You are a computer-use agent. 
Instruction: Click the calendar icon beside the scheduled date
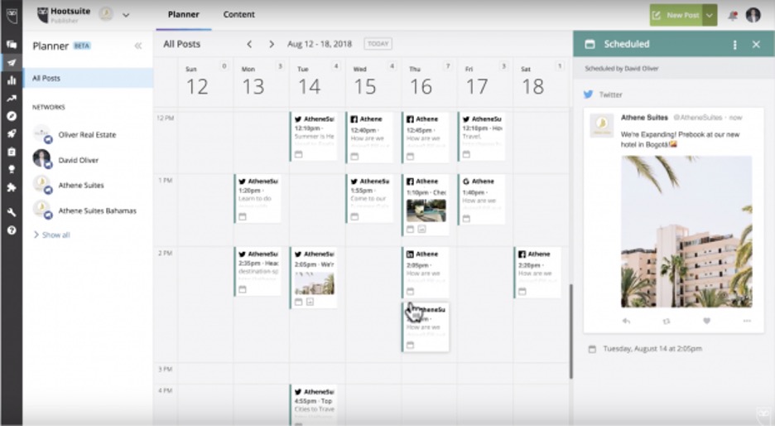point(592,349)
